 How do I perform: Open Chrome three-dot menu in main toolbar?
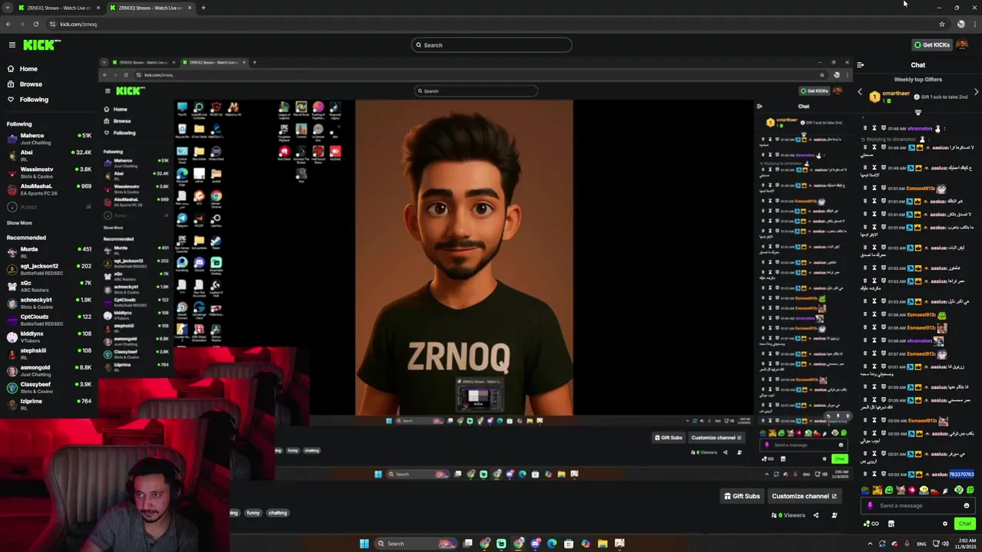click(x=974, y=24)
